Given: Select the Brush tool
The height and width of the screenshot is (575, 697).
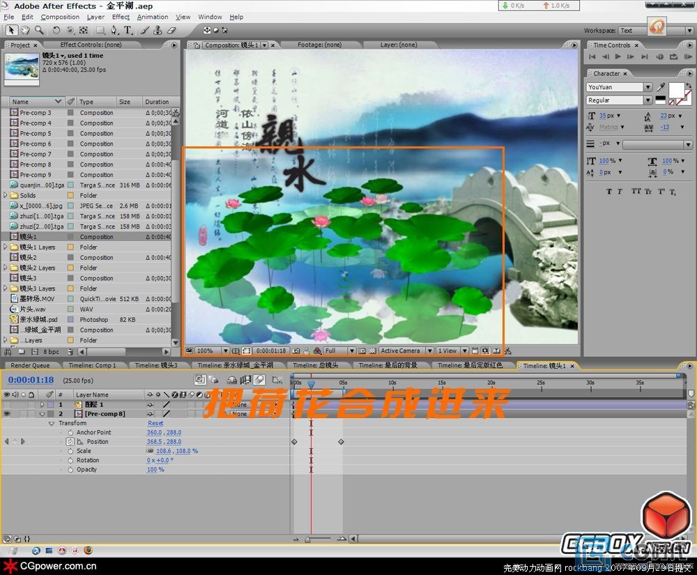Looking at the screenshot, I should point(145,30).
